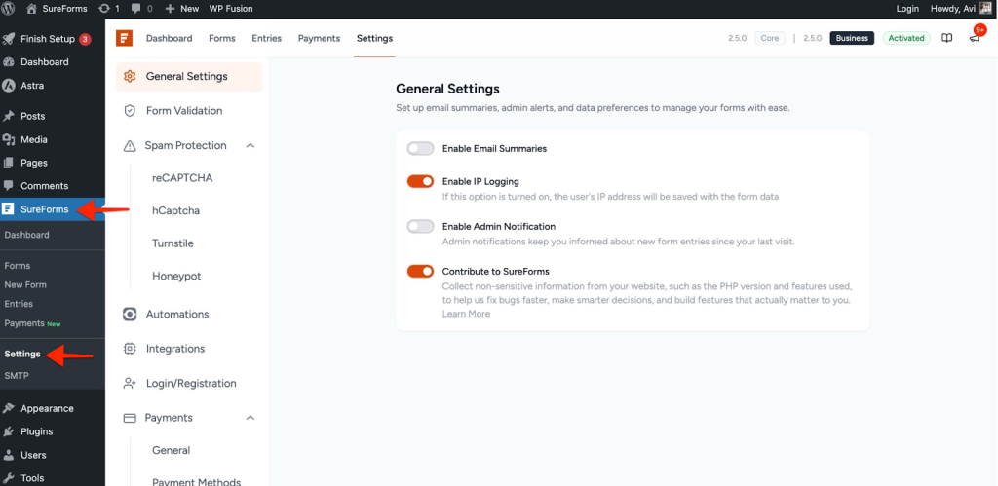
Task: Open hCaptcha settings
Action: point(175,210)
